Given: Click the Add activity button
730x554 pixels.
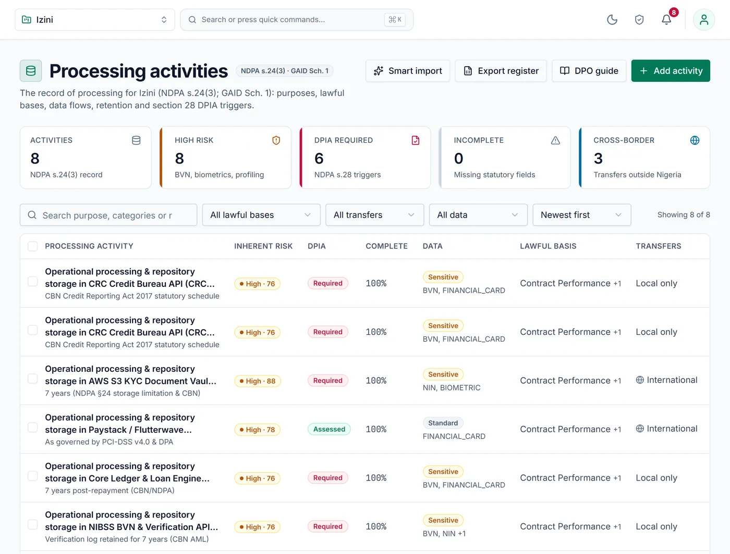Looking at the screenshot, I should point(671,71).
